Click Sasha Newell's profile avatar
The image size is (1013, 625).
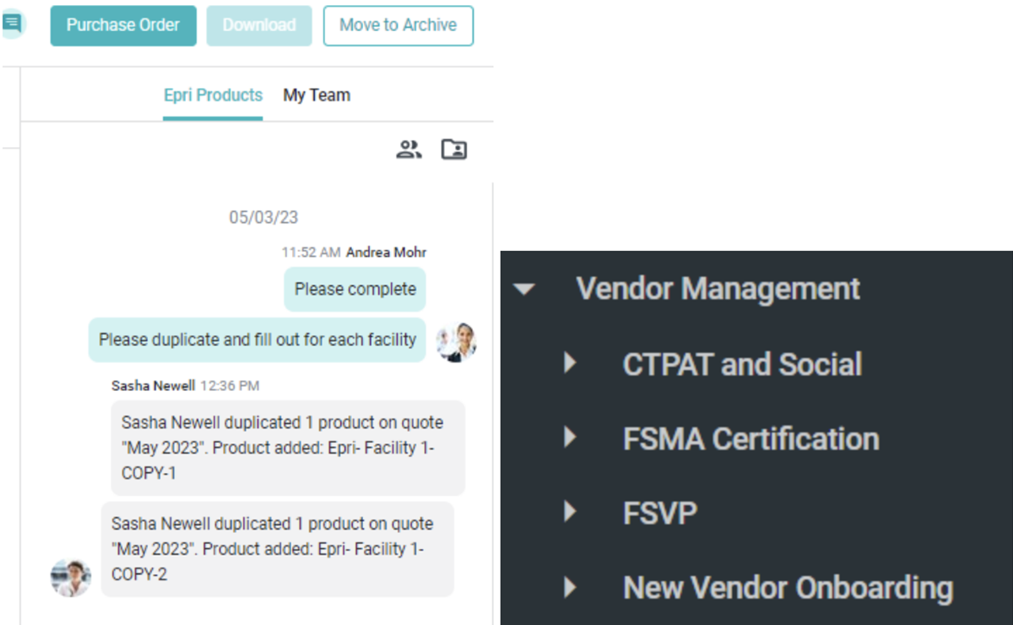click(x=71, y=577)
